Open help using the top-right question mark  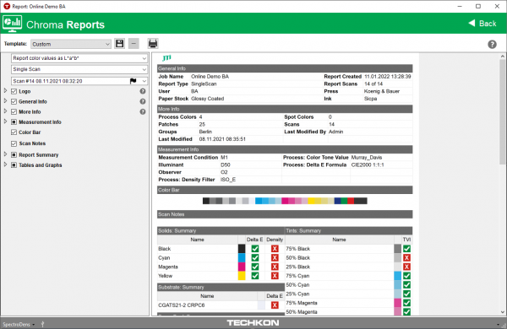[492, 44]
